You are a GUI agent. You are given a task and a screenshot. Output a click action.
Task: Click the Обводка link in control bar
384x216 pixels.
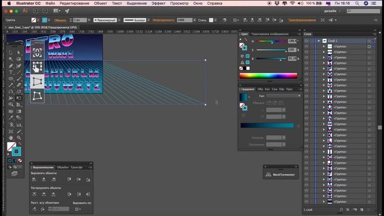pyautogui.click(x=60, y=20)
